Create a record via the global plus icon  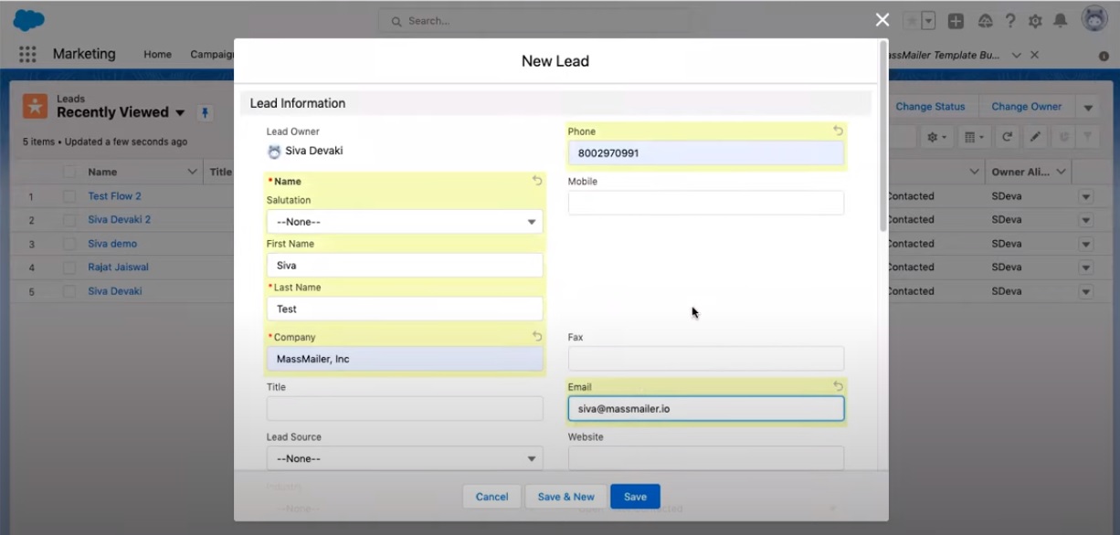956,20
